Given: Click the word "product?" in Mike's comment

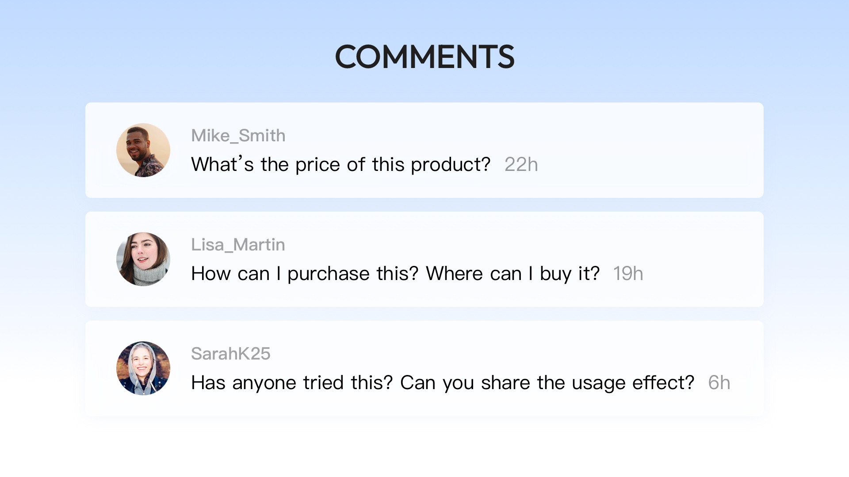Looking at the screenshot, I should coord(451,165).
